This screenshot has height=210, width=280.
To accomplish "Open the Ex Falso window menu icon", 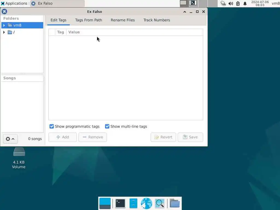I will point(4,11).
